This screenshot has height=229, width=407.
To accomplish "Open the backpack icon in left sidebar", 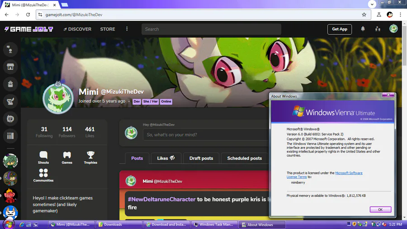I will coord(10,84).
